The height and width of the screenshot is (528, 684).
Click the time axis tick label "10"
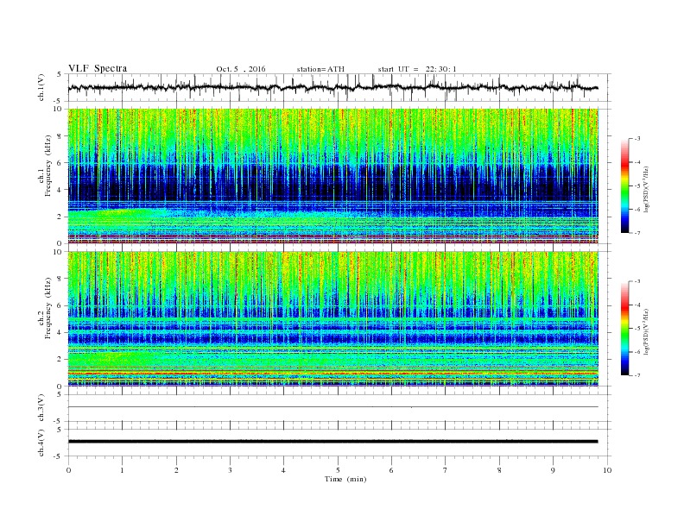(x=607, y=470)
